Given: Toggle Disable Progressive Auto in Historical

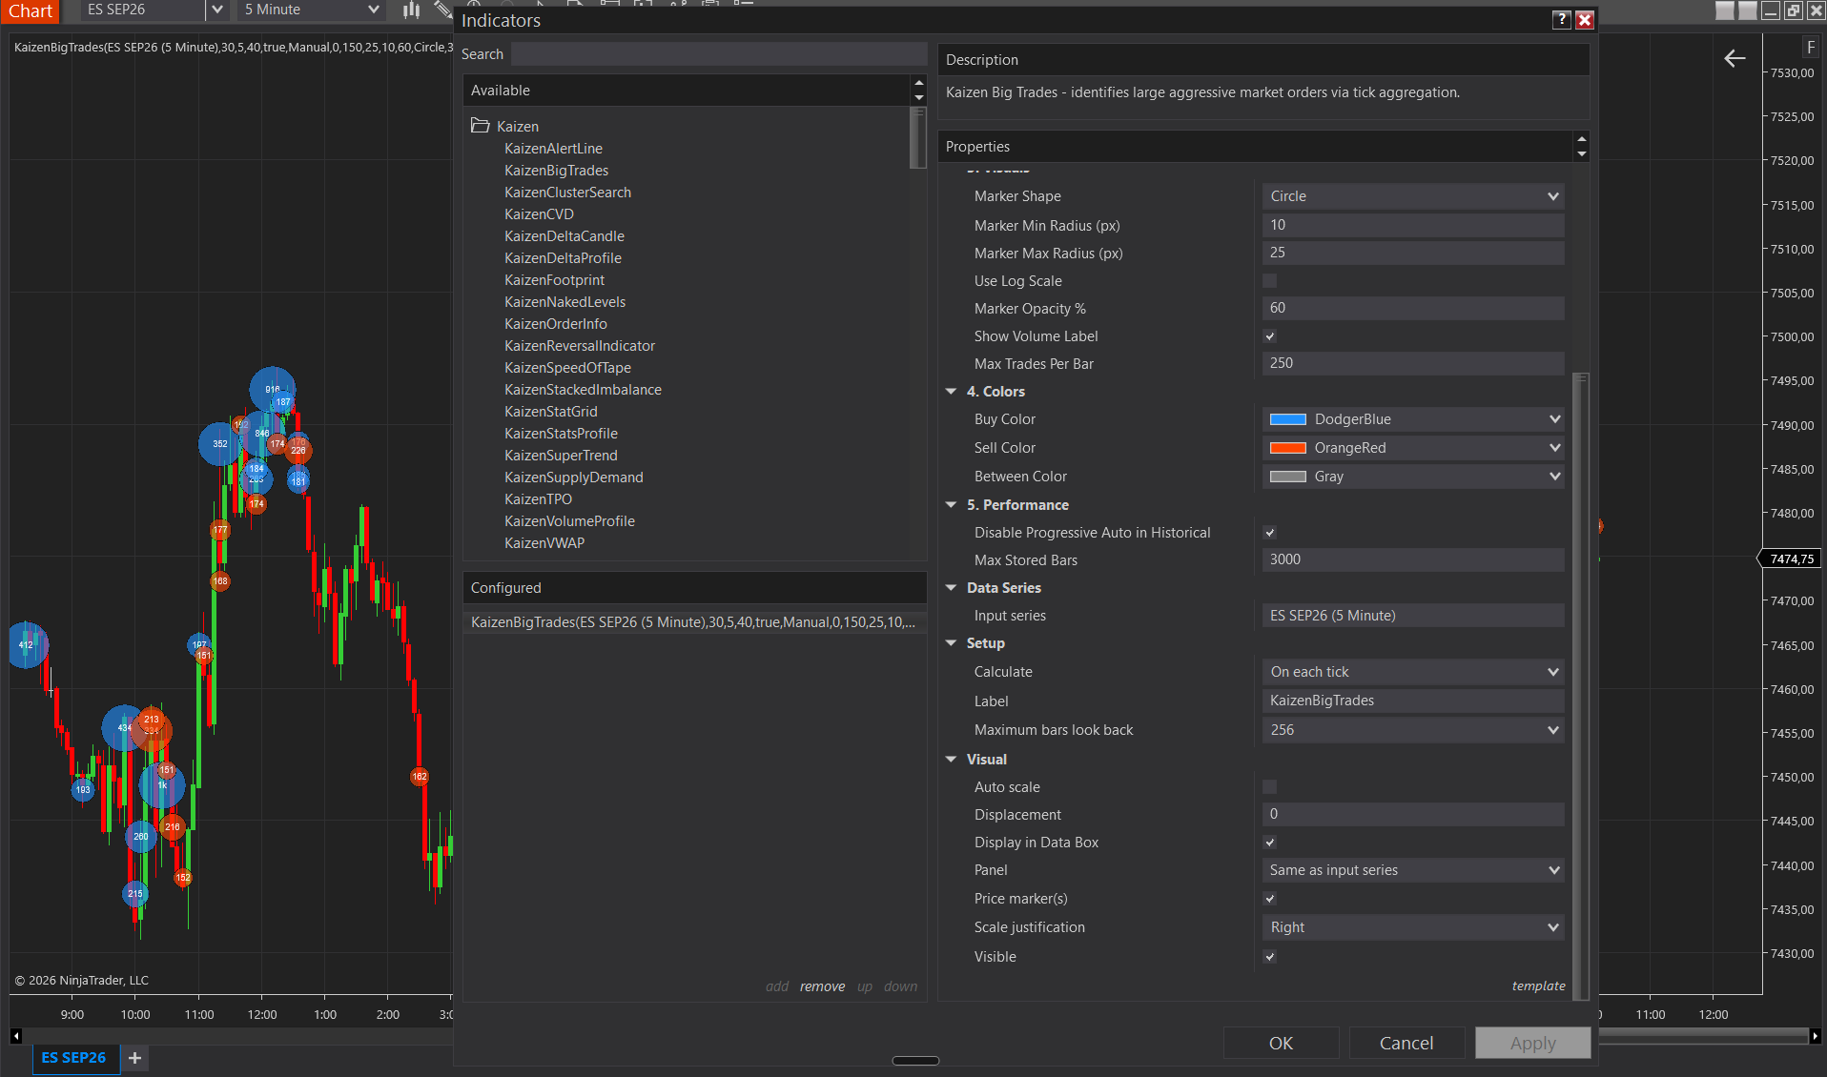Looking at the screenshot, I should pos(1269,533).
